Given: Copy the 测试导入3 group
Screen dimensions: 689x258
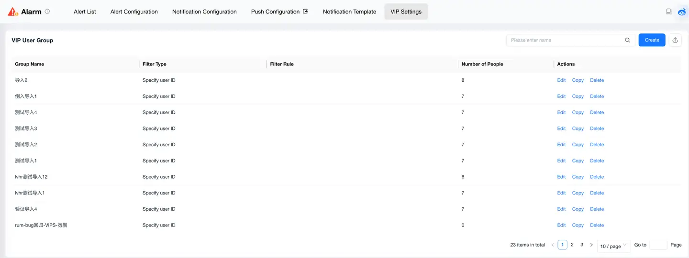Looking at the screenshot, I should (x=578, y=129).
